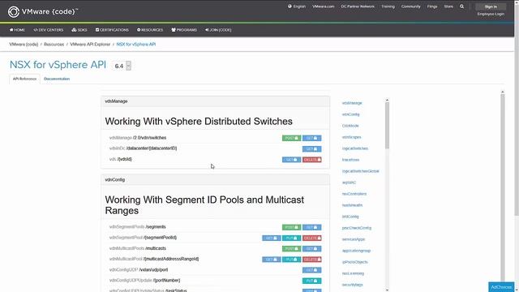Click PUT for /{segmentPoolId} row

coord(292,238)
